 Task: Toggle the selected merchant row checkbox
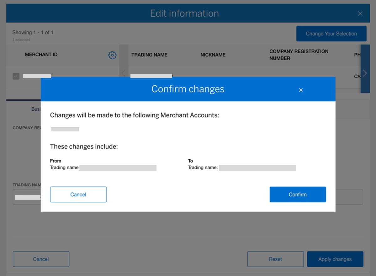point(16,76)
